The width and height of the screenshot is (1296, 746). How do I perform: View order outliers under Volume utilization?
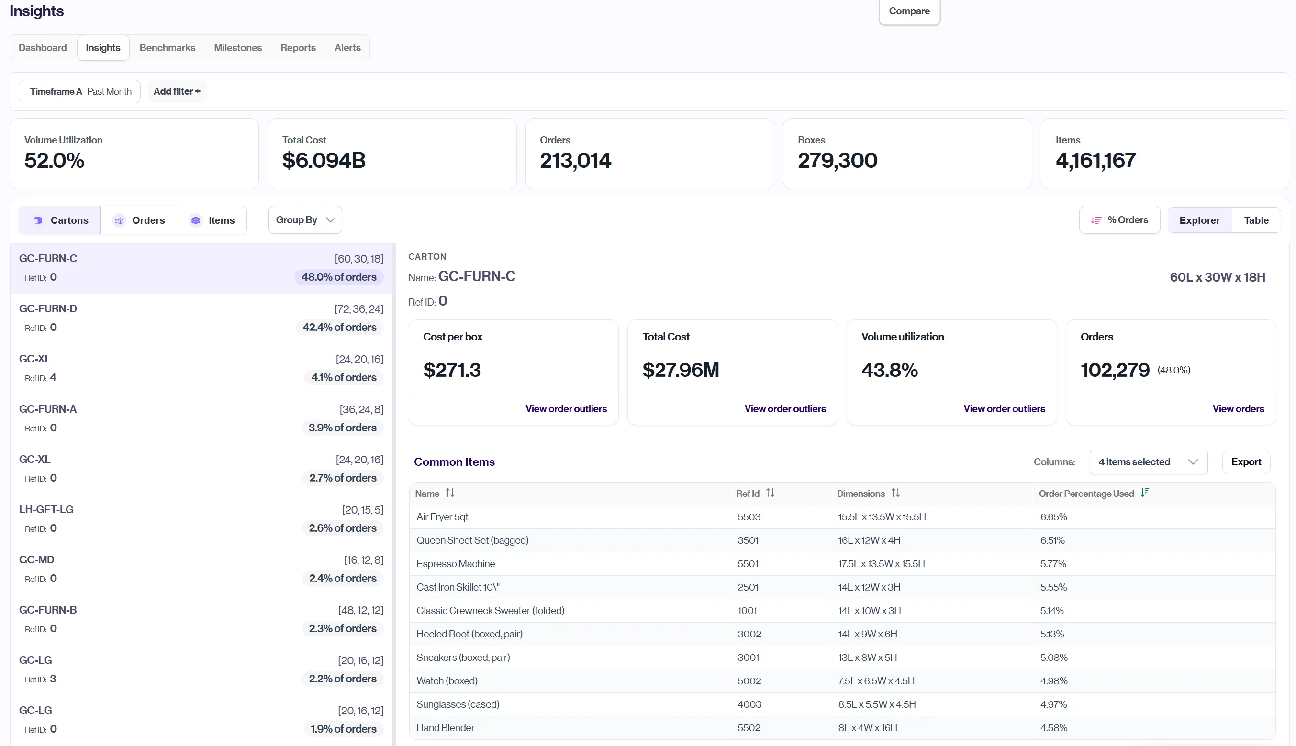[x=1004, y=409]
